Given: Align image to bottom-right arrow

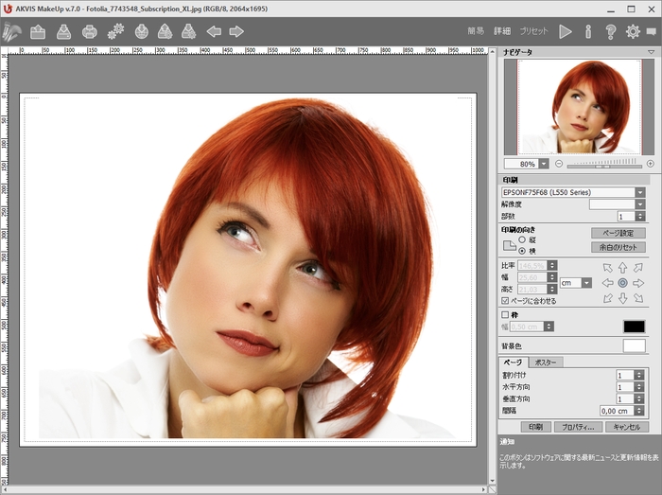Looking at the screenshot, I should tap(638, 298).
